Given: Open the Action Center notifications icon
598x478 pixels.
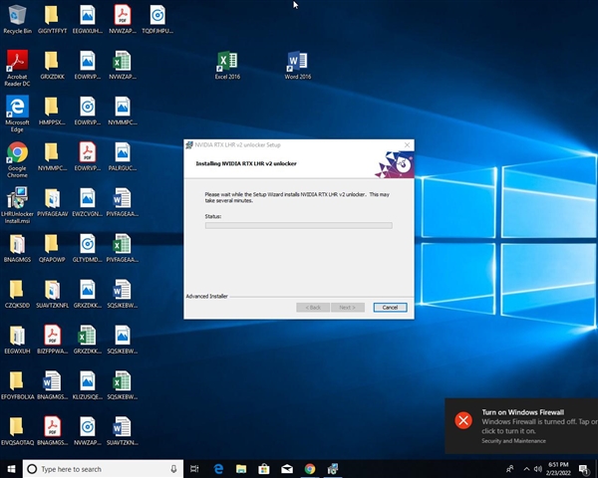Looking at the screenshot, I should (585, 469).
